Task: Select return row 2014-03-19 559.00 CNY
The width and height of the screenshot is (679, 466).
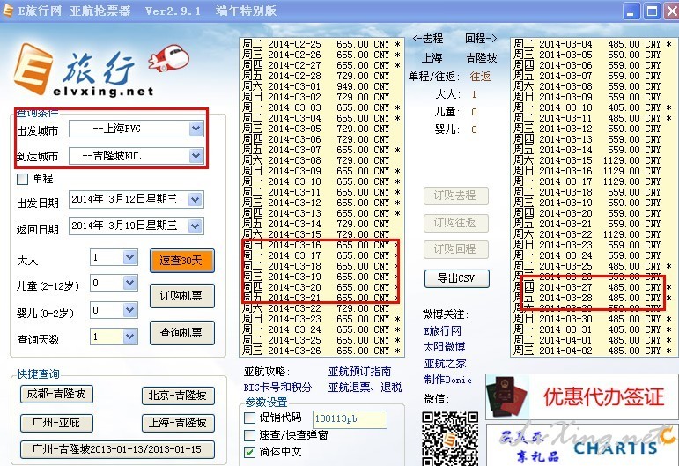Action: 593,203
